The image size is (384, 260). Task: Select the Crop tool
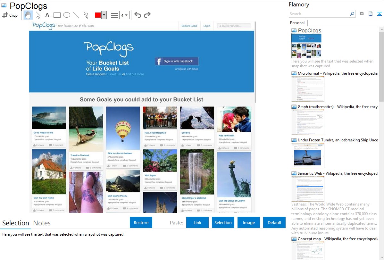10,15
